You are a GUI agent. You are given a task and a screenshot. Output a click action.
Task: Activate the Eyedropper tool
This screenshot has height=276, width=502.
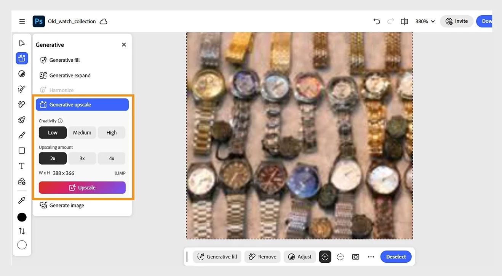coord(22,201)
